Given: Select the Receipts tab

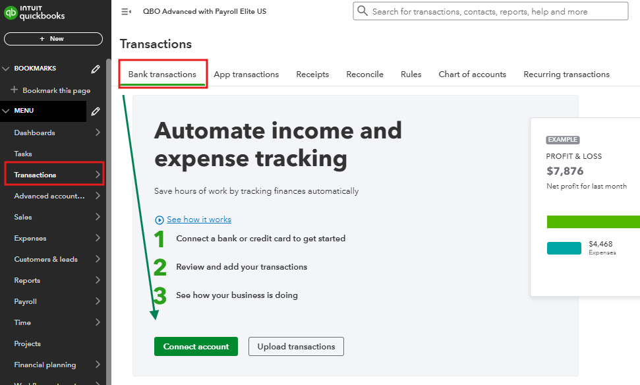Looking at the screenshot, I should point(312,74).
